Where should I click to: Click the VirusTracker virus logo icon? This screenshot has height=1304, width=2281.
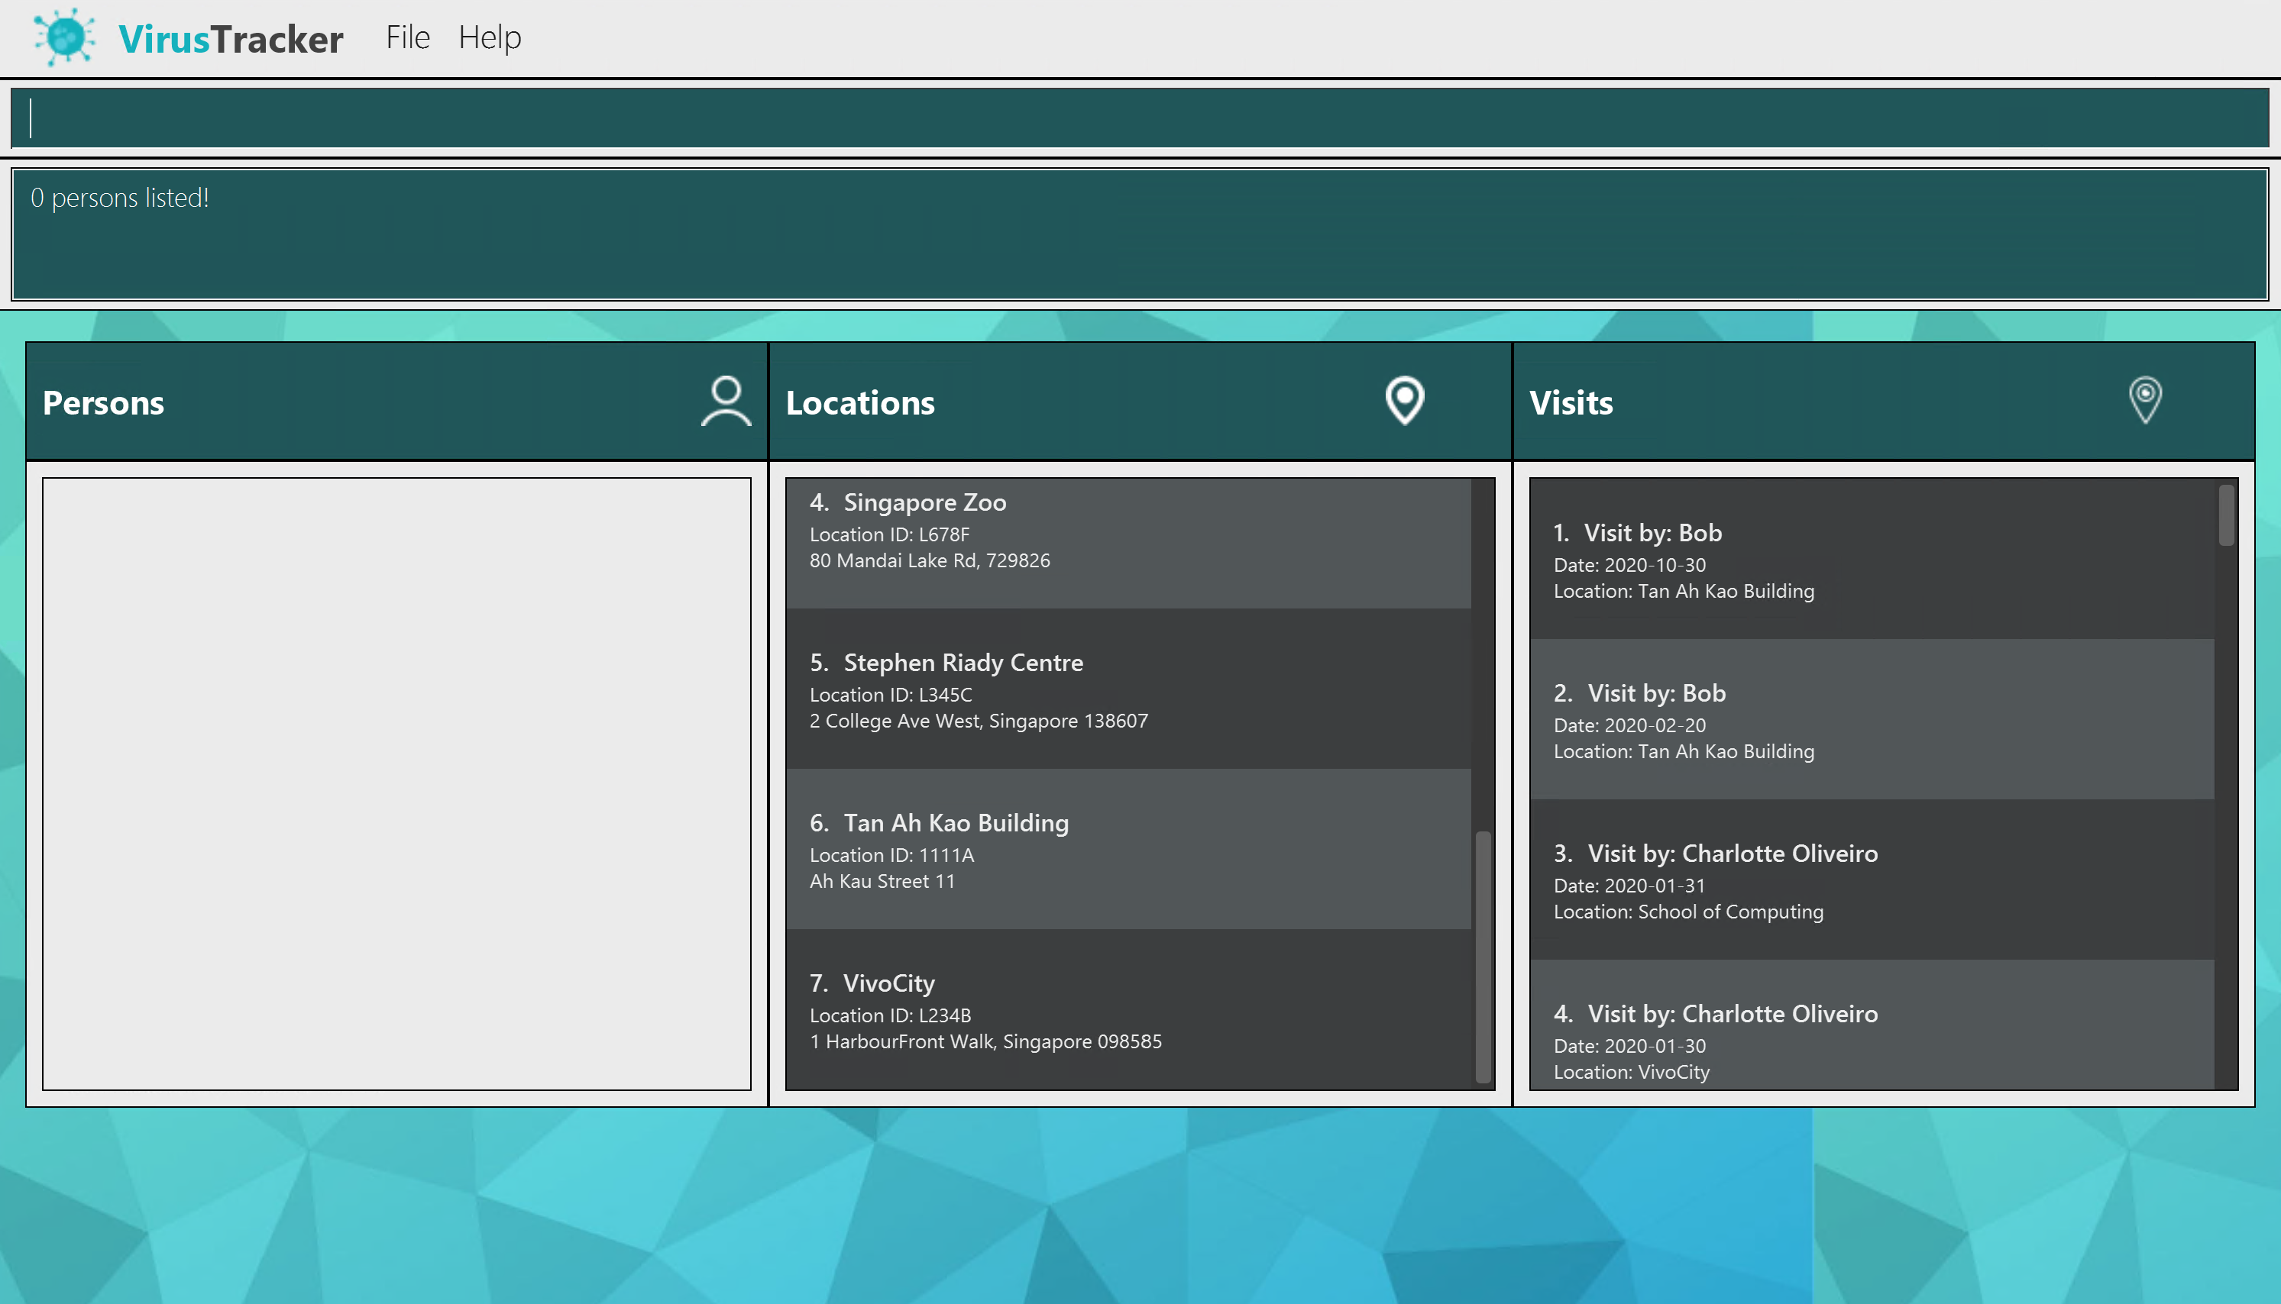coord(64,37)
